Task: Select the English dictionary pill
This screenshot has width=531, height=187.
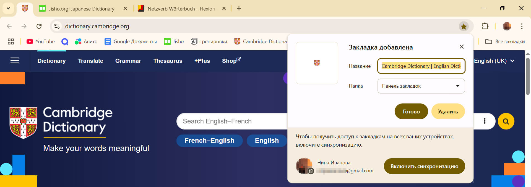Action: [x=267, y=141]
